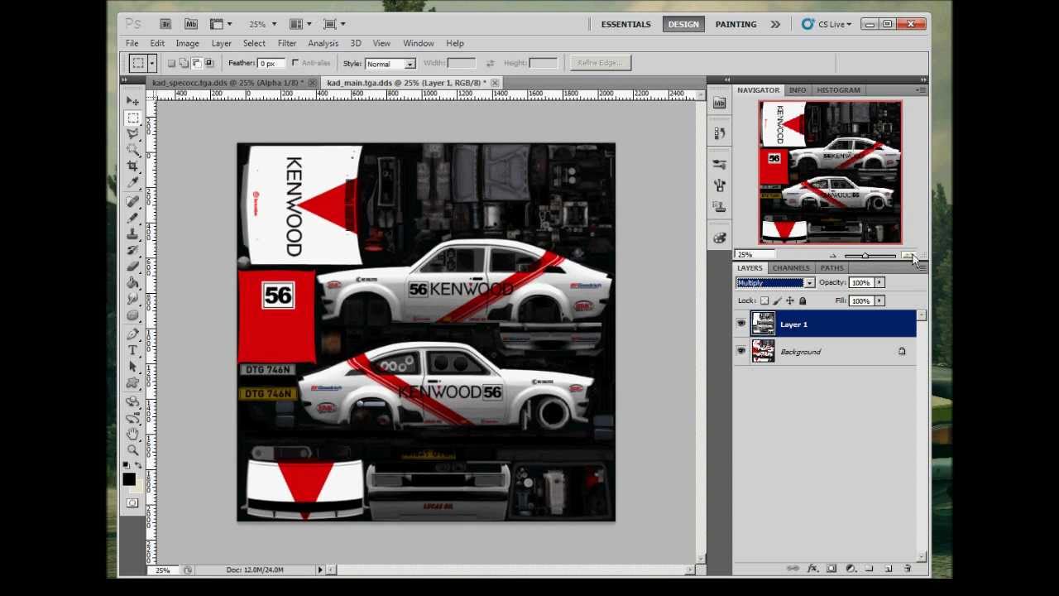
Task: Hide Layer 1 using its eye icon
Action: pos(740,324)
